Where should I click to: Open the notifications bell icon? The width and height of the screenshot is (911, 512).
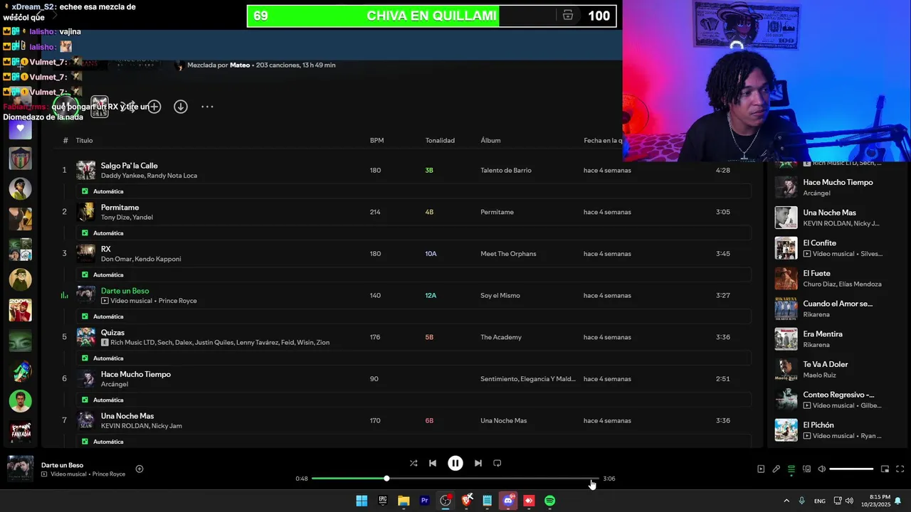point(898,501)
